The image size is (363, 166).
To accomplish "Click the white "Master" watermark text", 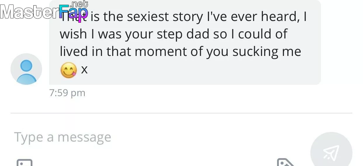I will [x=29, y=12].
